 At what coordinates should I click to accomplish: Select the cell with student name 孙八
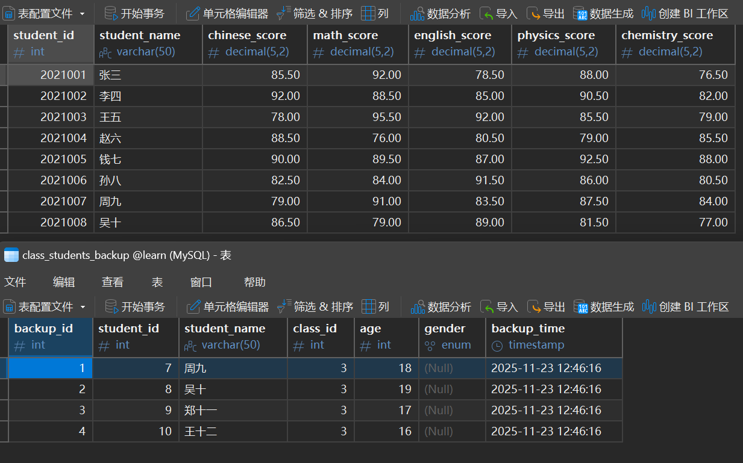[x=148, y=181]
